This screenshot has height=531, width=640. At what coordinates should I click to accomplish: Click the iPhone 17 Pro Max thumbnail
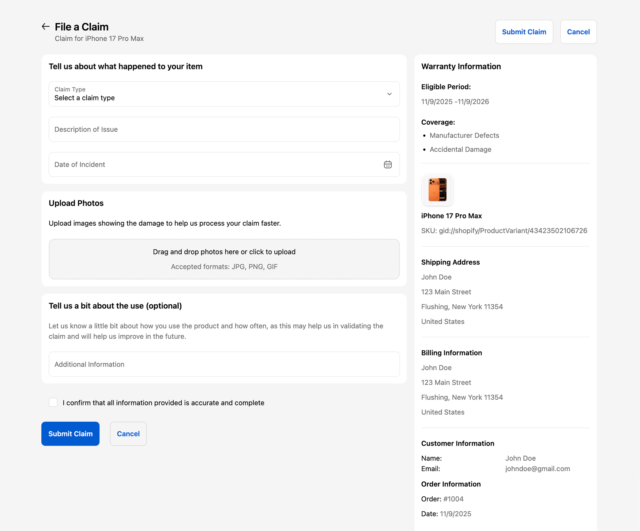[437, 190]
